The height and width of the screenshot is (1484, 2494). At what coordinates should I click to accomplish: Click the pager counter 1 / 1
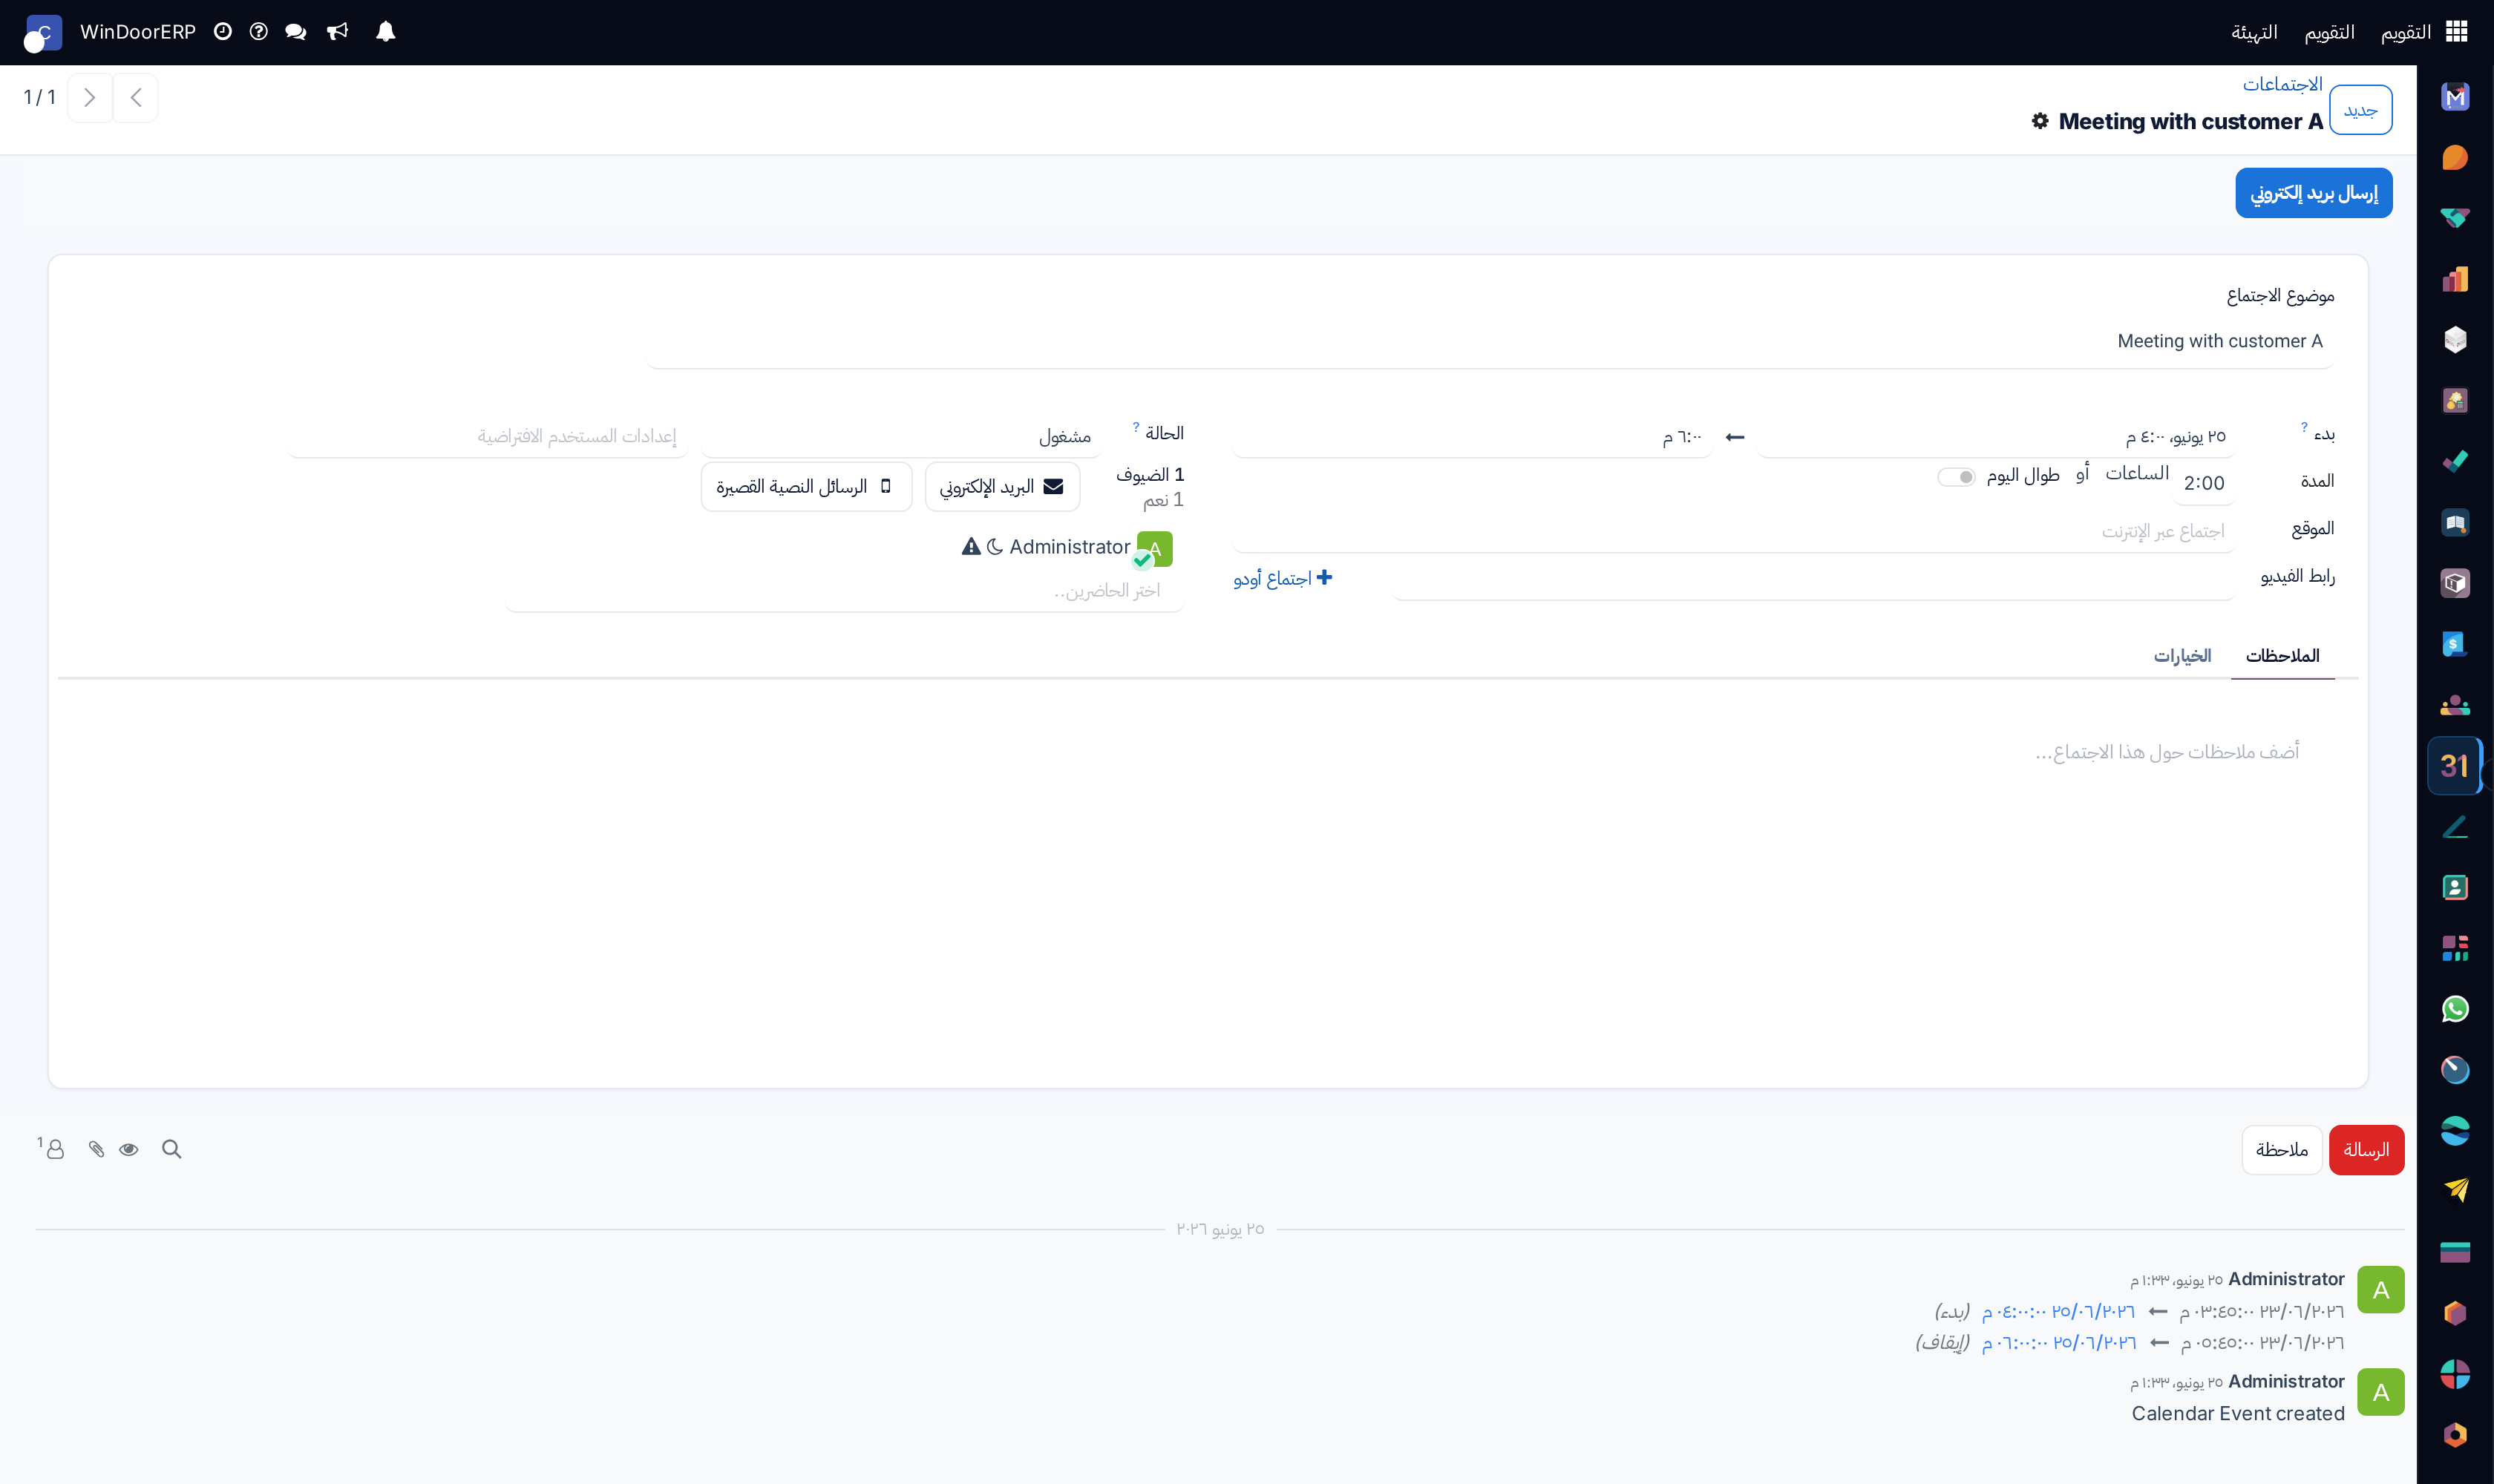pos(39,97)
